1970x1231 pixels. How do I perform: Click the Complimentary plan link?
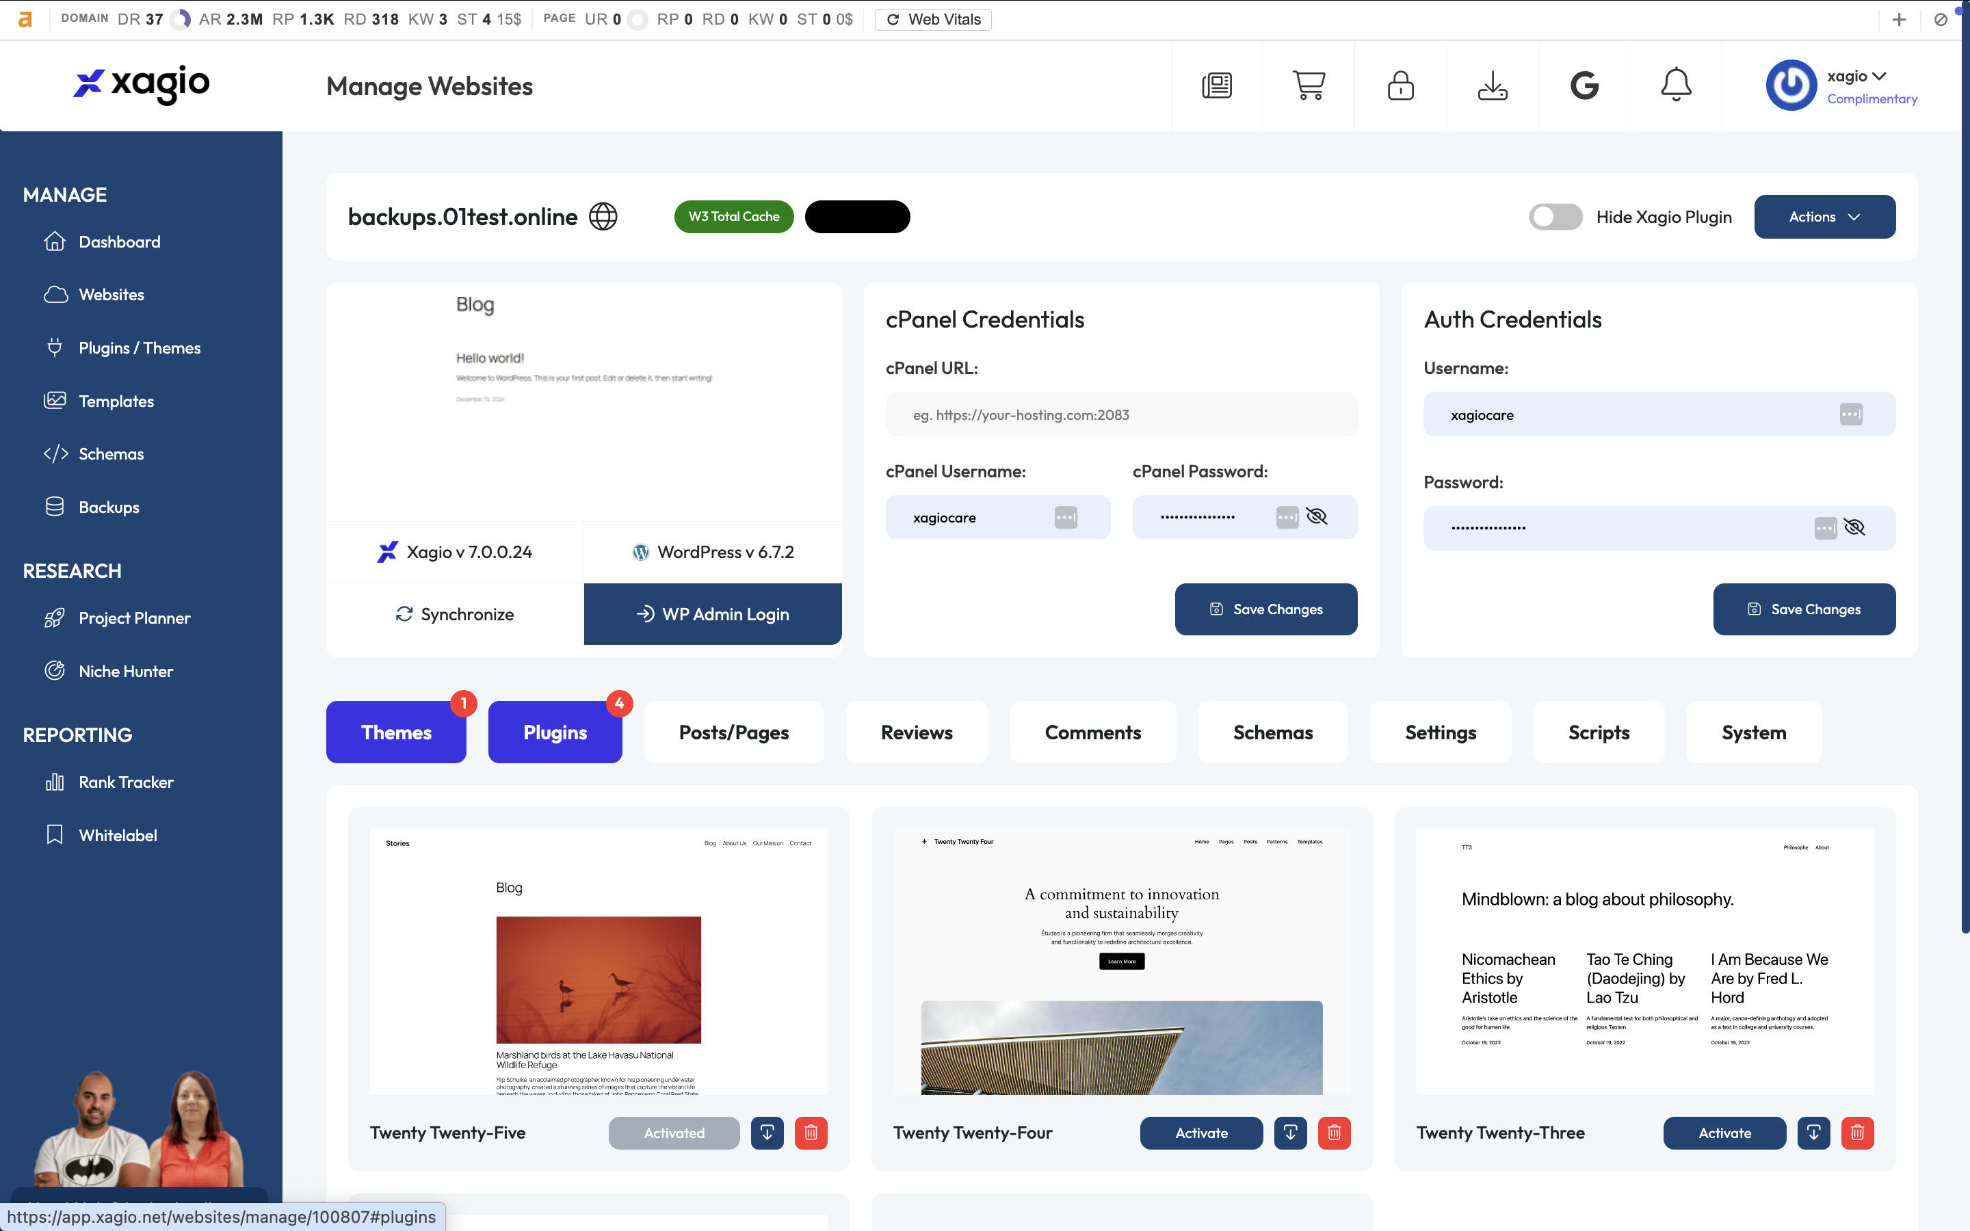click(x=1871, y=98)
